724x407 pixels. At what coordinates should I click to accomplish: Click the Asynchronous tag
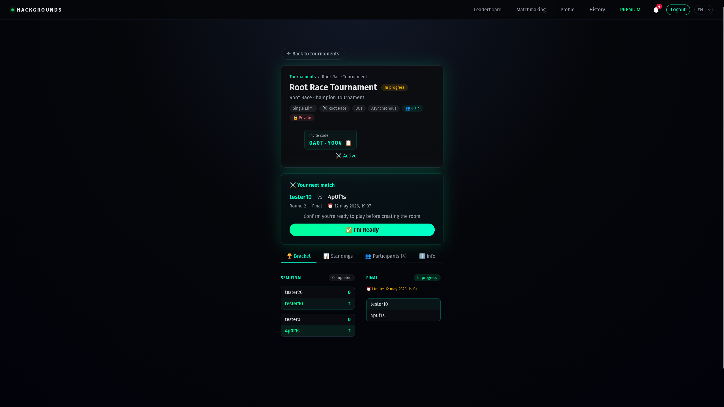(383, 108)
